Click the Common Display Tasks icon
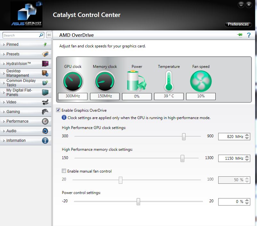This screenshot has height=226, width=257. point(45,83)
